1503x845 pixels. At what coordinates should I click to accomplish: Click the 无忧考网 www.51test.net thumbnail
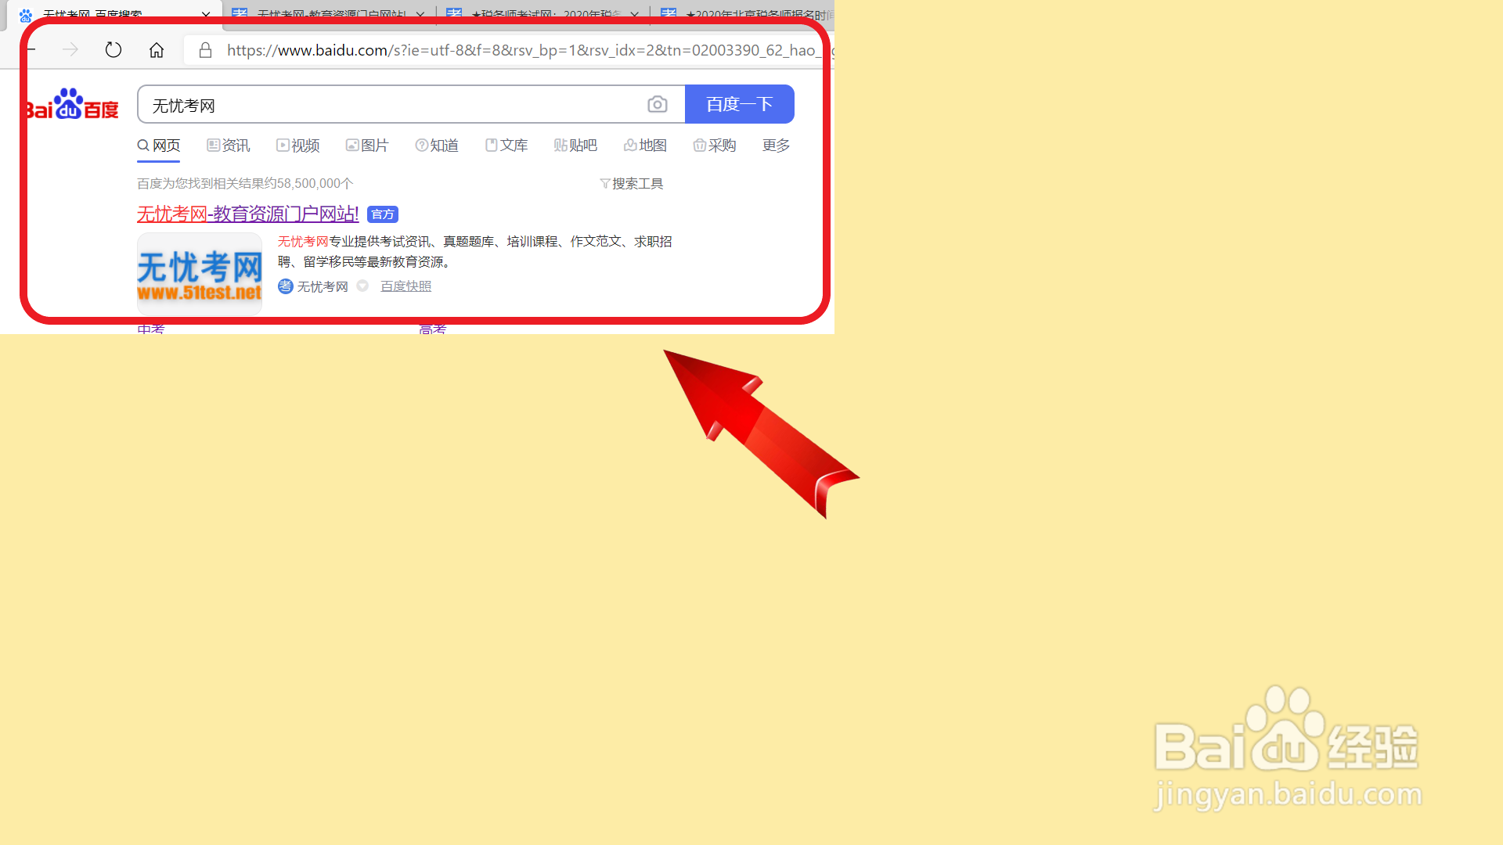pos(200,274)
